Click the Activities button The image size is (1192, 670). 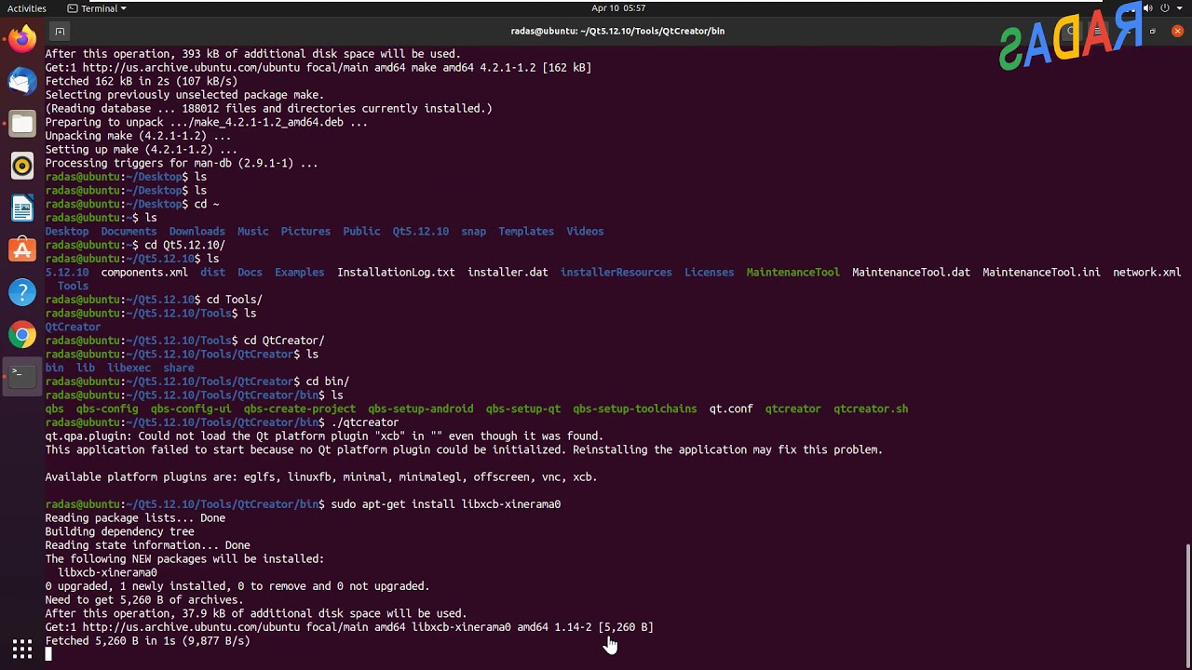pos(27,8)
